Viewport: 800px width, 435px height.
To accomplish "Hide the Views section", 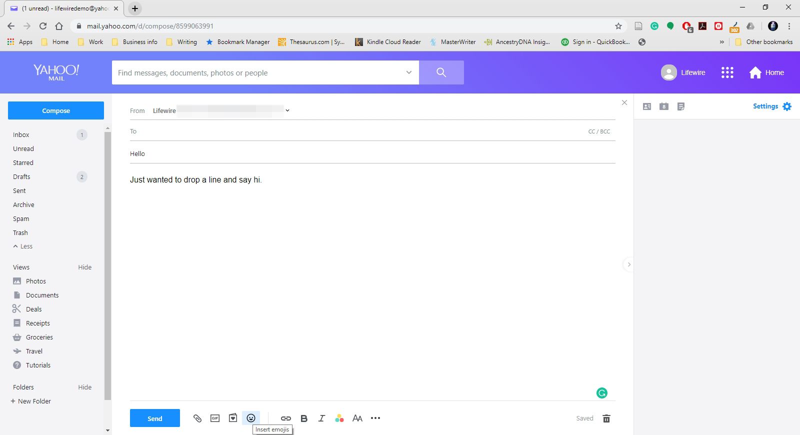I will [85, 267].
